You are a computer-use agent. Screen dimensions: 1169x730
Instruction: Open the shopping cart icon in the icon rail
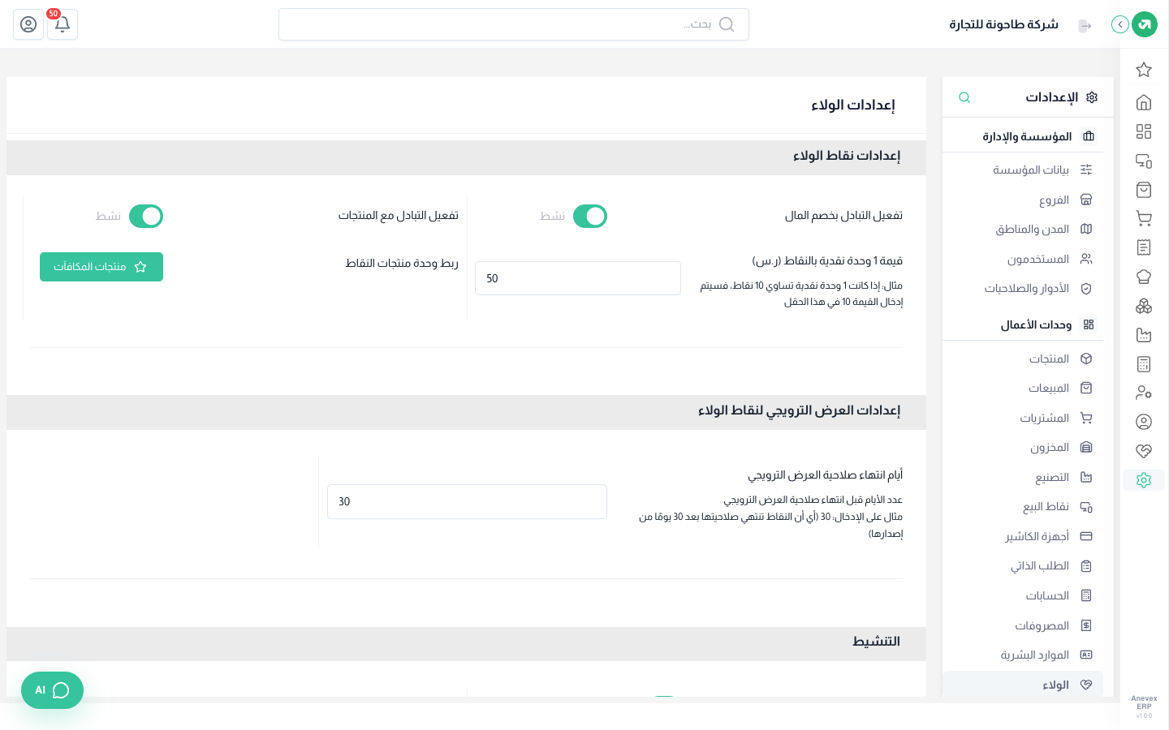pyautogui.click(x=1144, y=218)
